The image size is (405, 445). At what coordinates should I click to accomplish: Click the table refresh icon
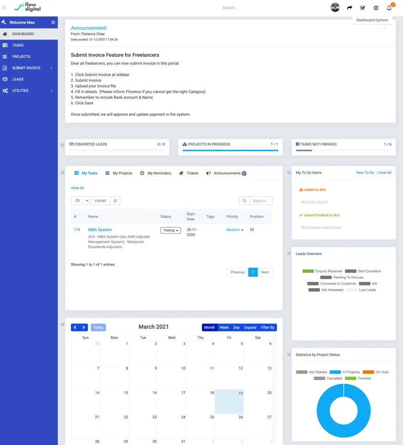click(115, 201)
